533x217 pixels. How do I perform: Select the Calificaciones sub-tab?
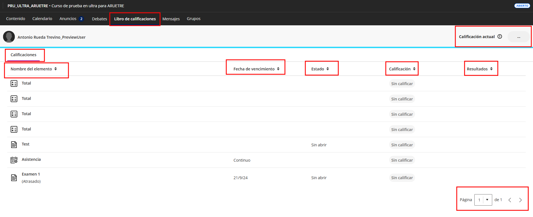coord(23,55)
